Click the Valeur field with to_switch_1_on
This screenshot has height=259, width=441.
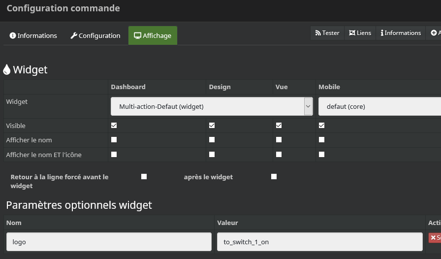click(319, 242)
